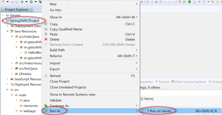222x115 pixels.
Task: Expand the Servers tree node
Action: click(x=3, y=15)
